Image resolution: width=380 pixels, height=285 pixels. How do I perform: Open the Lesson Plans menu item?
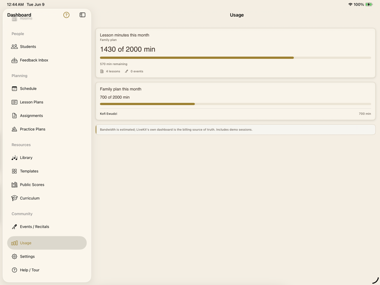(x=47, y=102)
